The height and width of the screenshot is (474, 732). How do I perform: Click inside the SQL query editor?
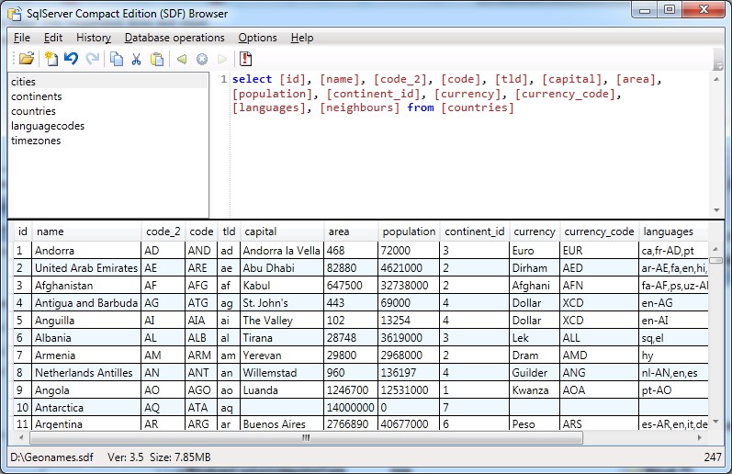[459, 156]
